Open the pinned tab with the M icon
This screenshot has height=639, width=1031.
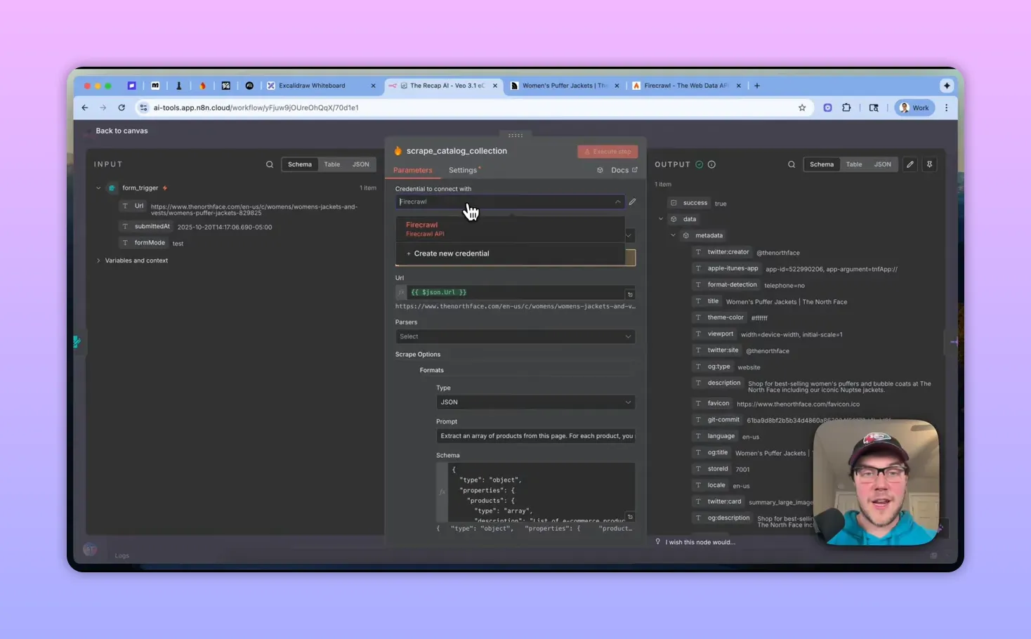(155, 86)
